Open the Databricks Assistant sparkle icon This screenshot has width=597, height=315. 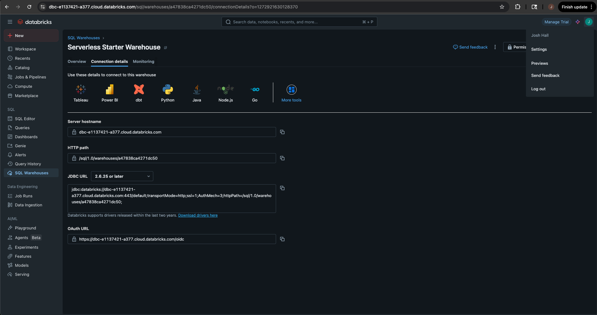(x=578, y=22)
